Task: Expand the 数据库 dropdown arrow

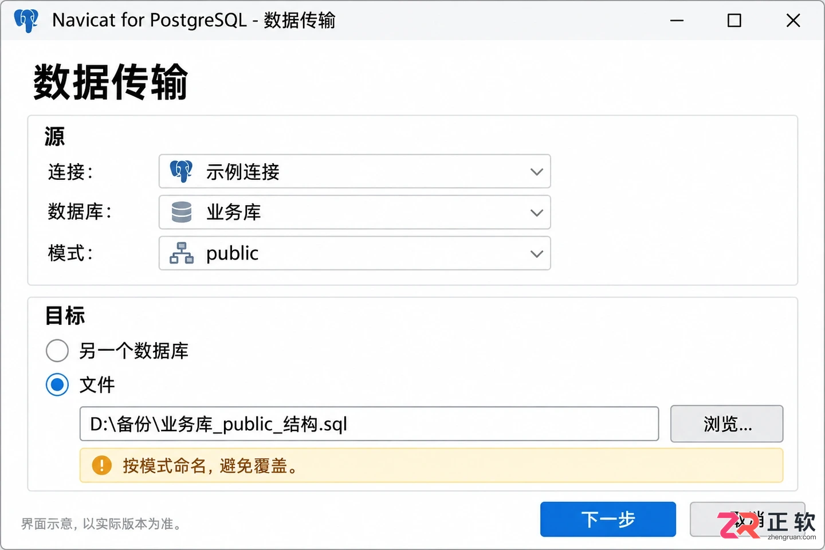Action: (536, 213)
